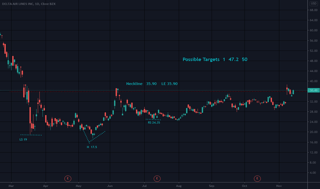Screen dimensions: 320x189
Task: Click the October earnings E marker
Action: [x=257, y=179]
